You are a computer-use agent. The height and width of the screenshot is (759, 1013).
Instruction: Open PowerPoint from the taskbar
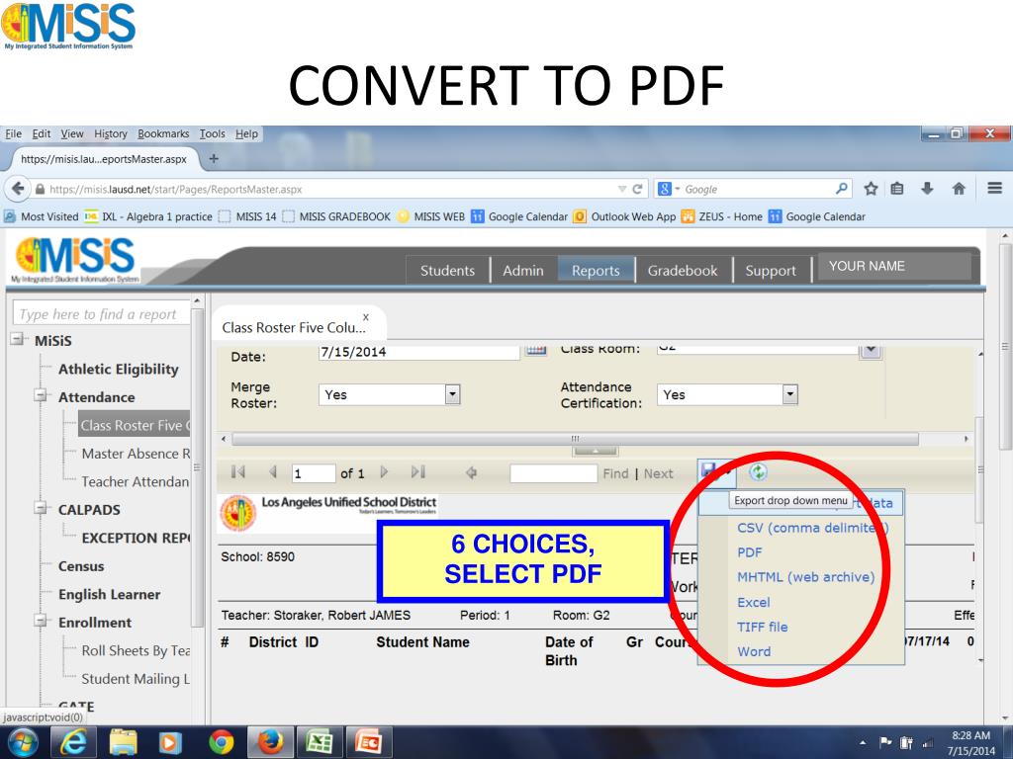click(369, 742)
